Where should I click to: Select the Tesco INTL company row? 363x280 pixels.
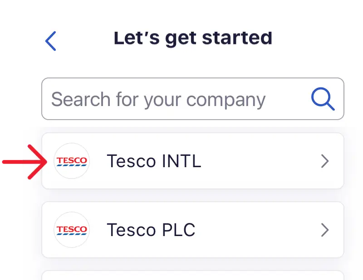pos(192,161)
